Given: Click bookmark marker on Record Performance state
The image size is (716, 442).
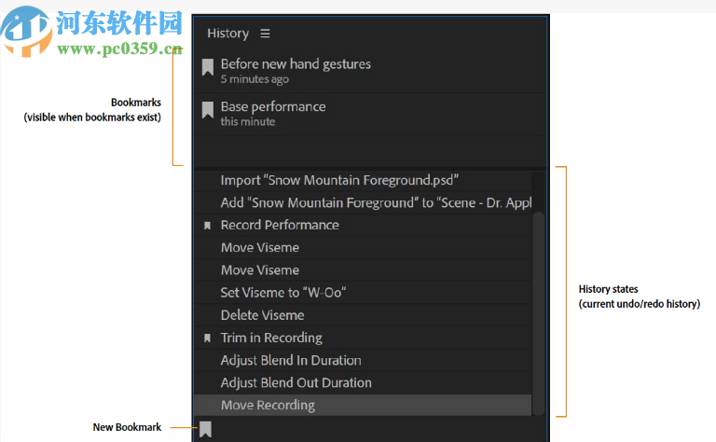Looking at the screenshot, I should pos(208,226).
